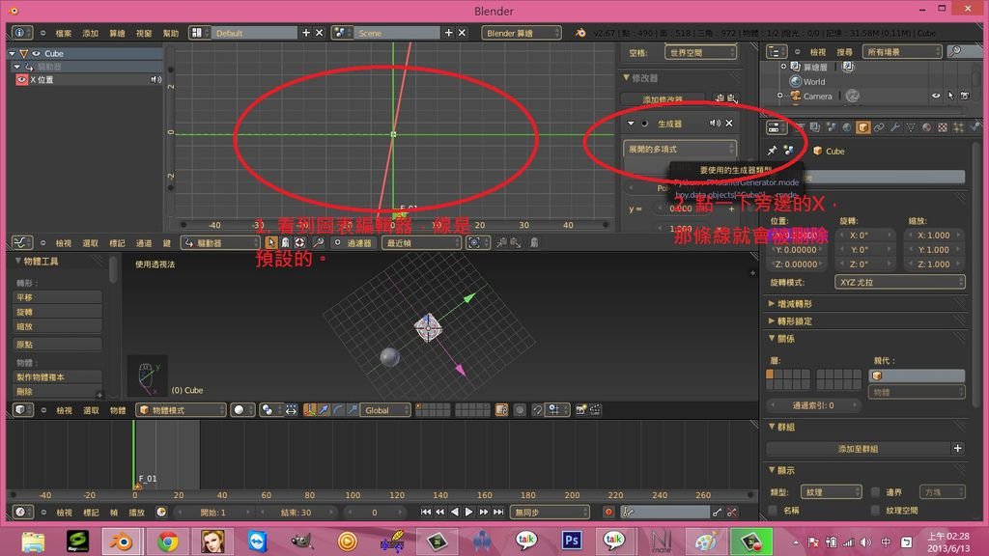Click the Graph Editor type selector icon
989x556 pixels.
[x=21, y=242]
